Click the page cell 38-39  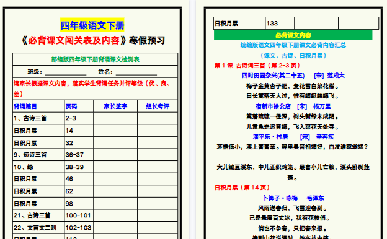pyautogui.click(x=79, y=167)
